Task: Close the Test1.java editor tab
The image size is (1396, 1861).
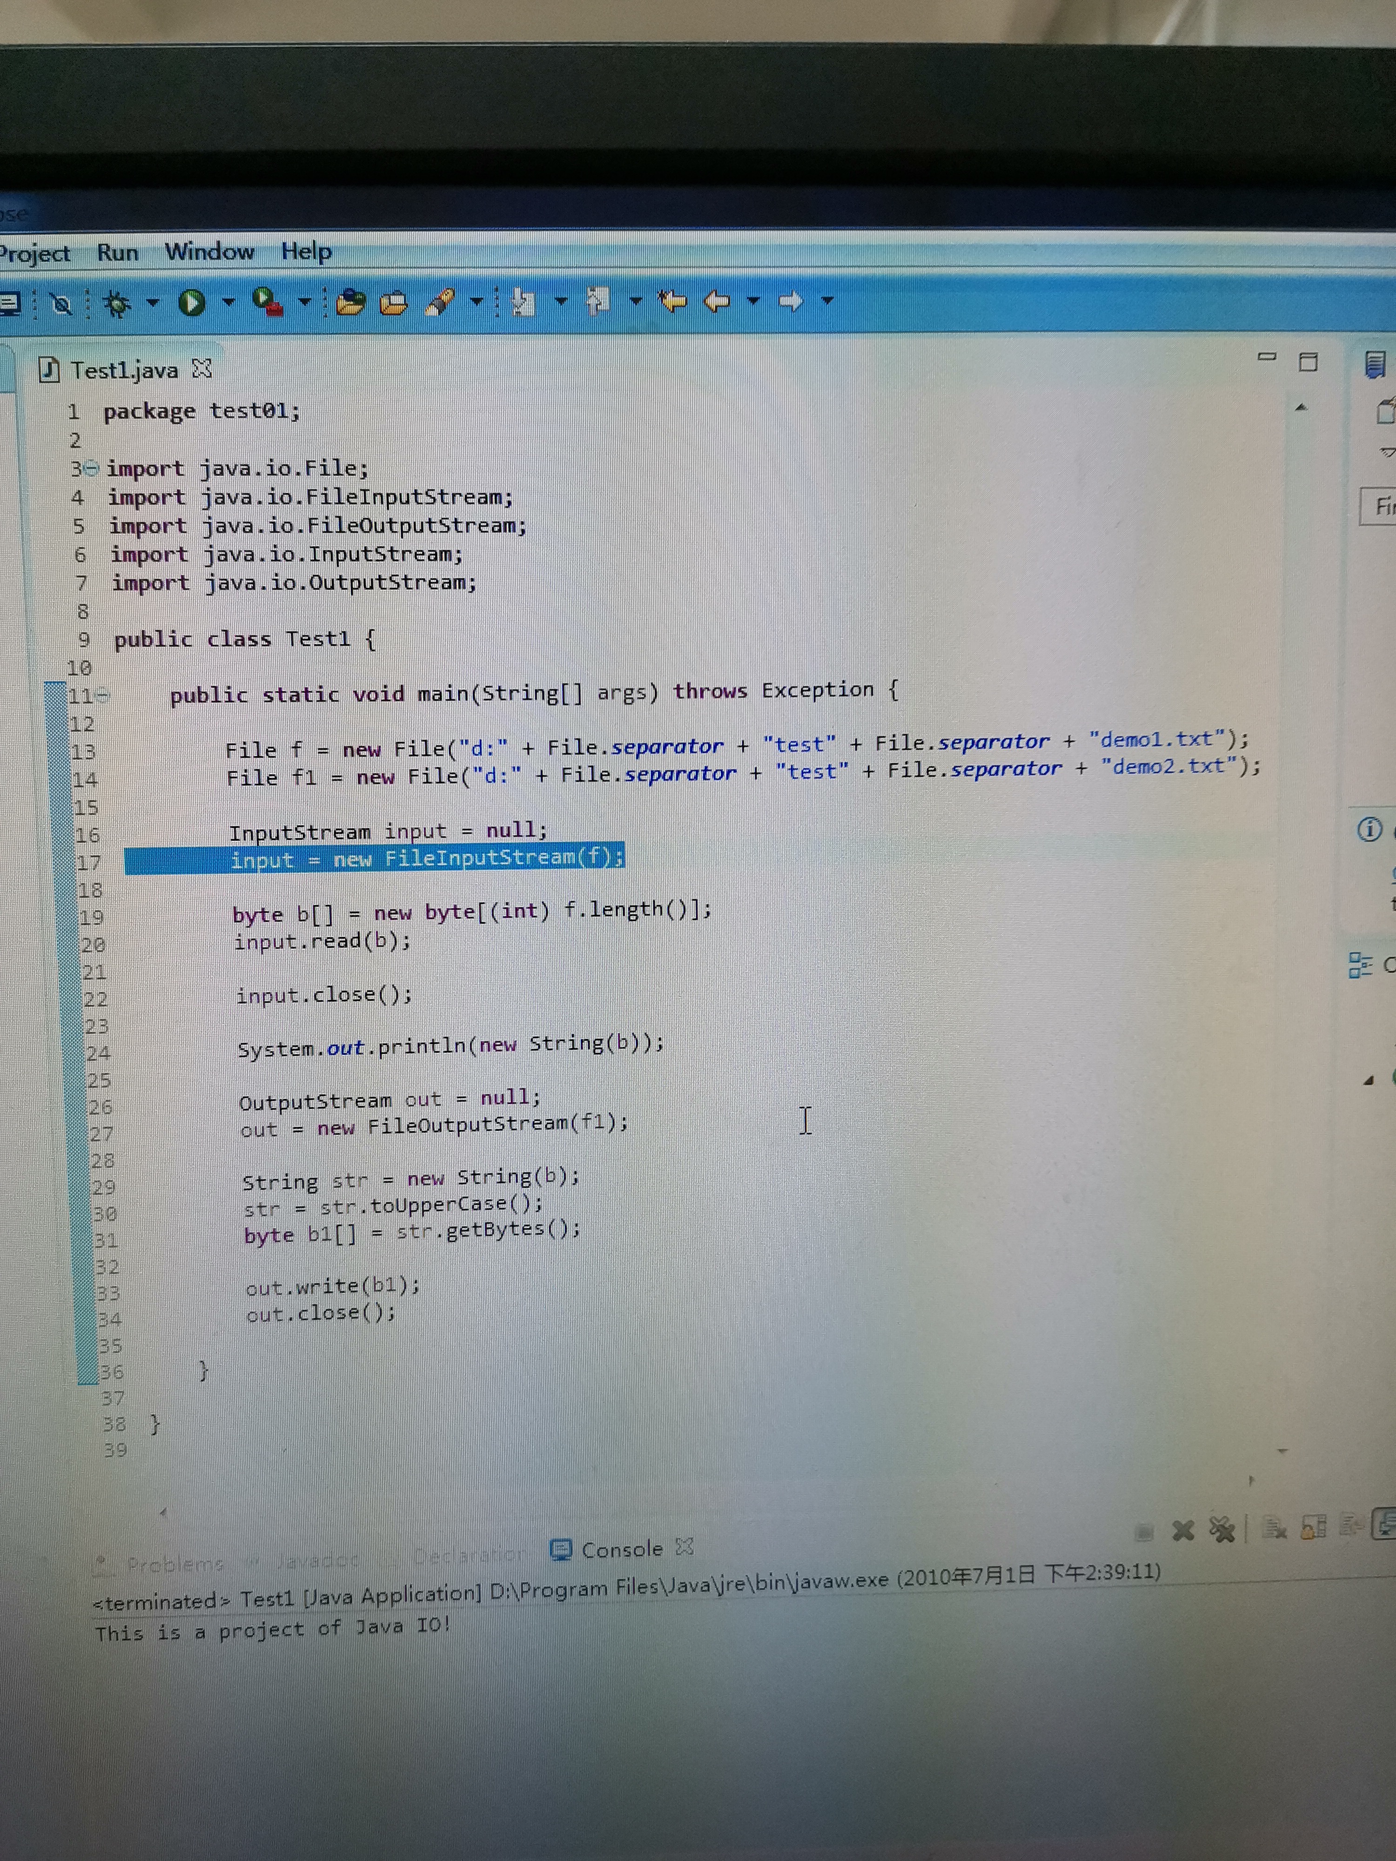Action: click(x=202, y=368)
